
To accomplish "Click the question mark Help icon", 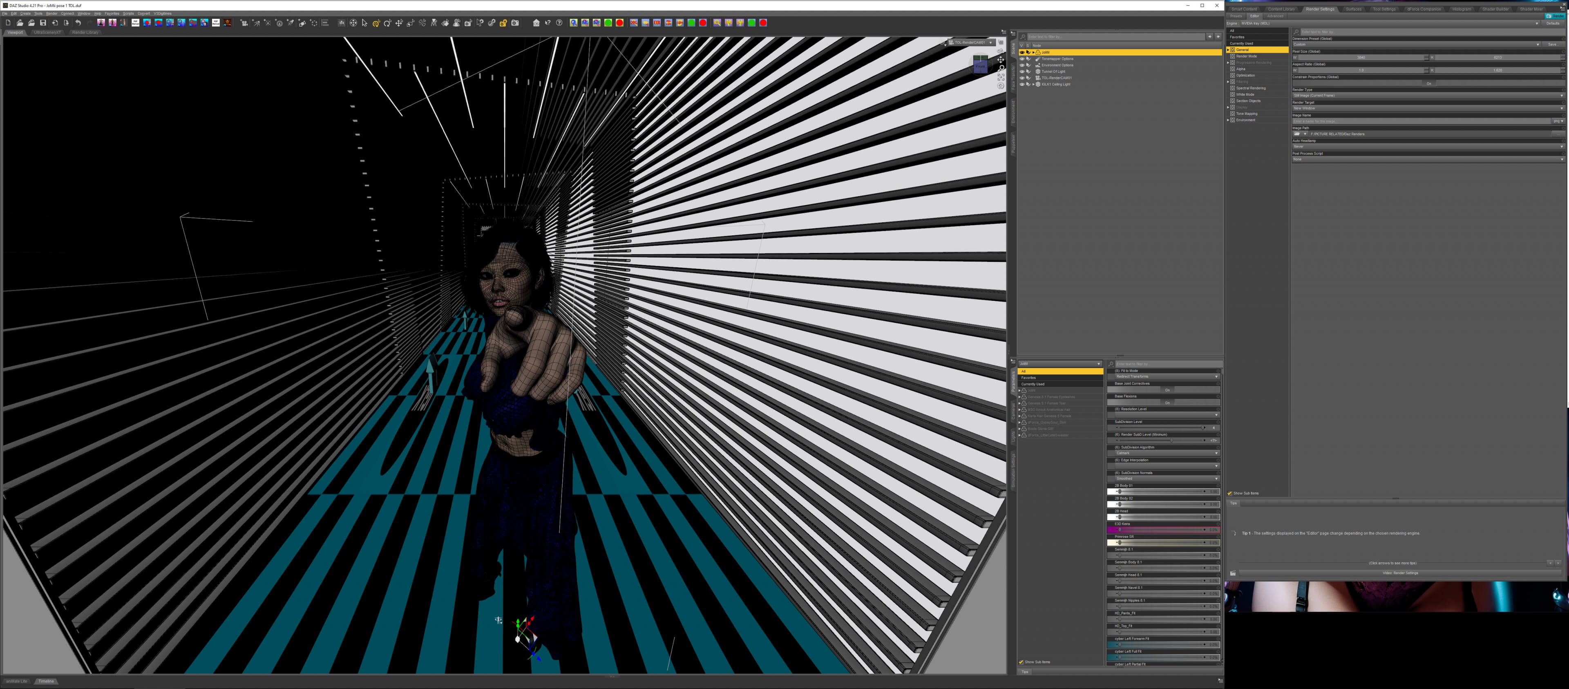I will 559,23.
